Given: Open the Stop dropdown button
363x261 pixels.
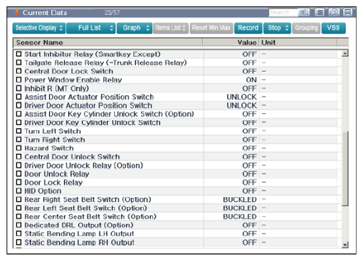Looking at the screenshot, I should click(277, 28).
